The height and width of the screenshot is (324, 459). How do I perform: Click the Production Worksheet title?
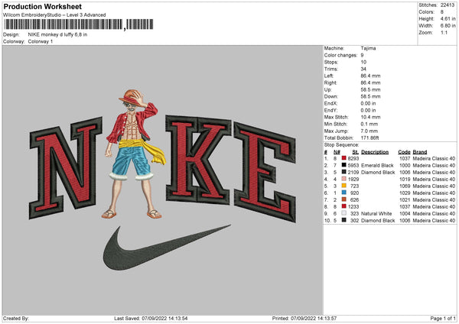(43, 6)
